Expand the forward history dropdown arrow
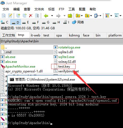123x128 pixels. (64, 16)
